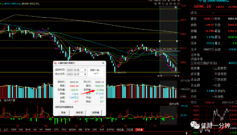The width and height of the screenshot is (237, 135).
Task: Select the 盘后成交量 volume tab
Action: pyautogui.click(x=8, y=100)
